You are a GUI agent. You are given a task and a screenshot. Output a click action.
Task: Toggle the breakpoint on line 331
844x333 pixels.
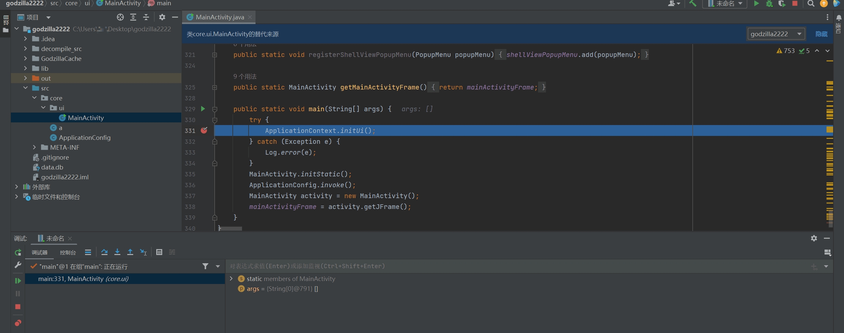204,130
